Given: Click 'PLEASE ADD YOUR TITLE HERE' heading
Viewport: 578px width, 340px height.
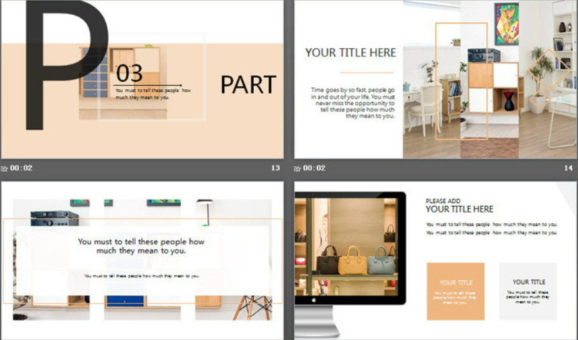Looking at the screenshot, I should [459, 205].
